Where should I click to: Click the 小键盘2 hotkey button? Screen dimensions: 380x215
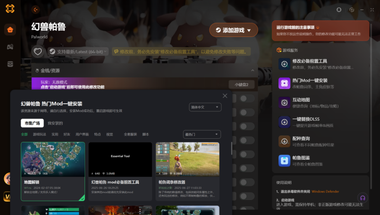point(241,84)
